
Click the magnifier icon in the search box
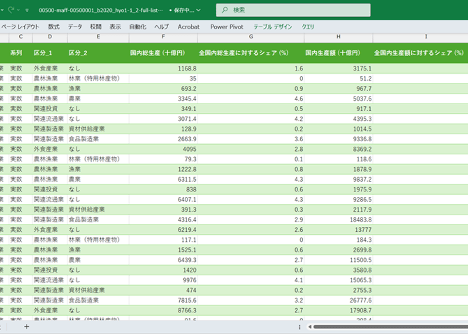coord(225,10)
